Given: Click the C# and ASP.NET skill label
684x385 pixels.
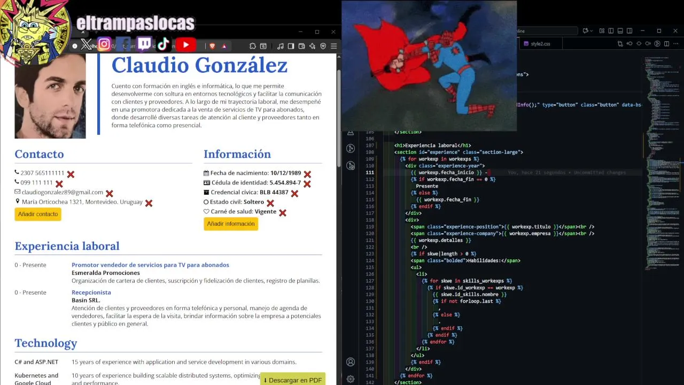Looking at the screenshot, I should (36, 363).
